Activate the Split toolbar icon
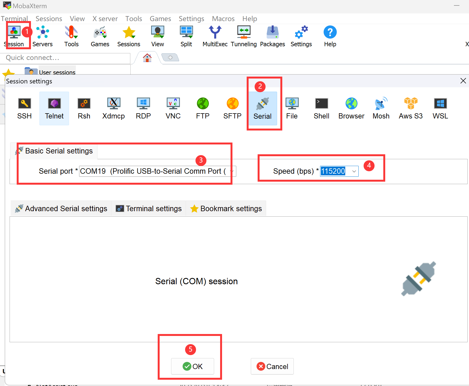The image size is (469, 386). coord(186,36)
